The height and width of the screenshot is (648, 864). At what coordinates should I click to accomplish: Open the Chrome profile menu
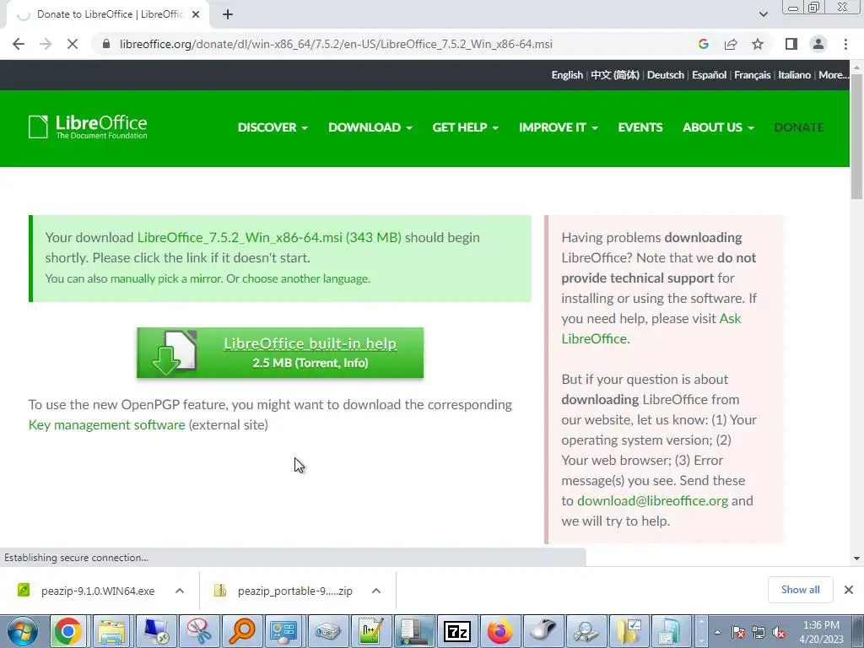pos(818,44)
